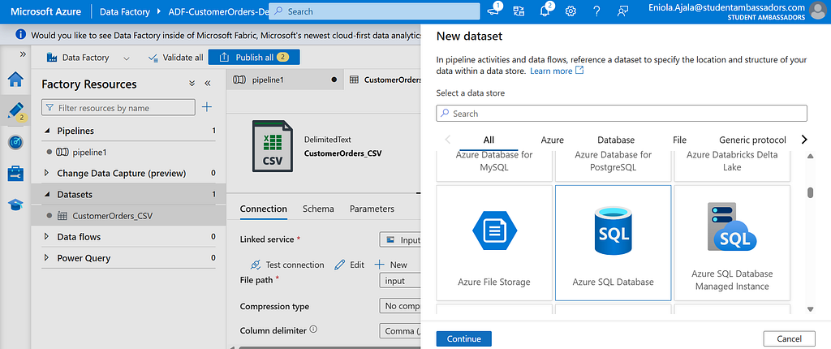831x349 pixels.
Task: Switch to the Database data store tab
Action: [616, 140]
